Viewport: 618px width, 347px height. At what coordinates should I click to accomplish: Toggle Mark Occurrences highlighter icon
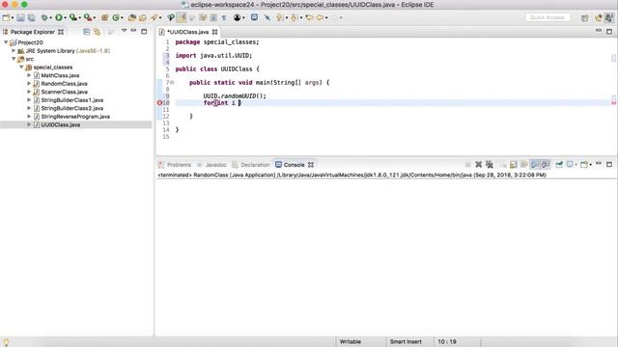tap(182, 17)
